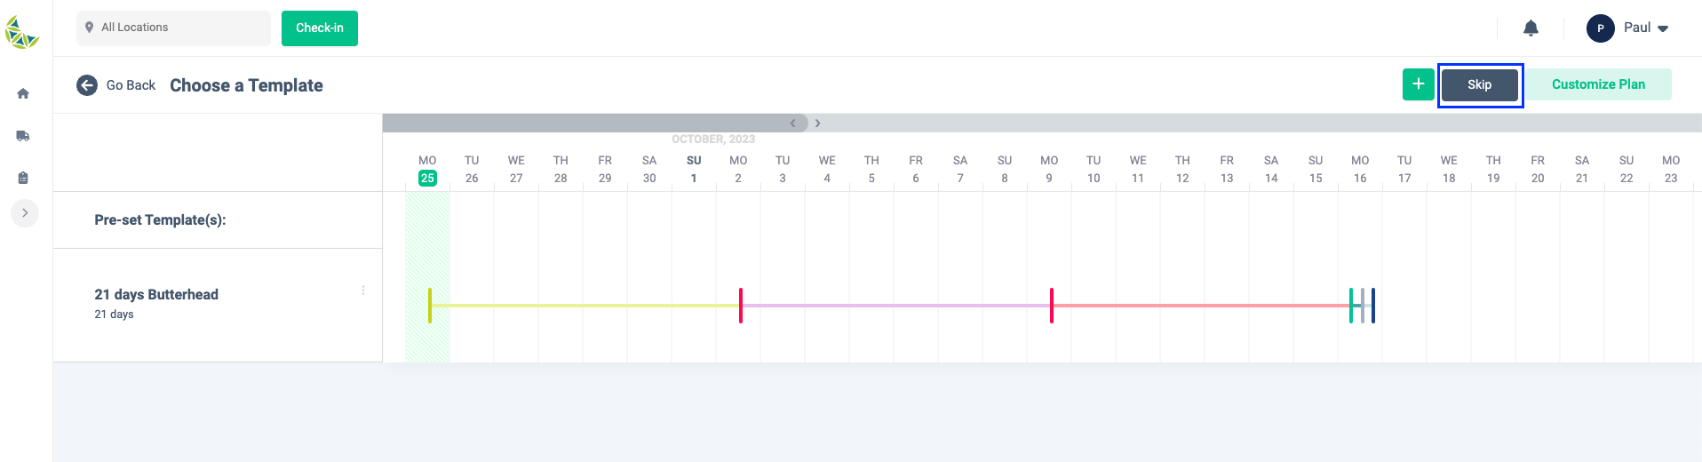Open the clipboard tasks sidebar icon
This screenshot has height=462, width=1702.
pos(23,178)
